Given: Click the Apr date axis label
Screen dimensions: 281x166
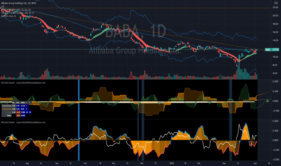Looking at the screenshot, I should pyautogui.click(x=256, y=163).
